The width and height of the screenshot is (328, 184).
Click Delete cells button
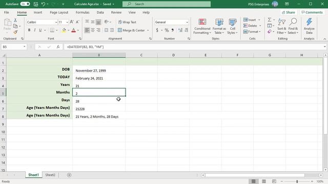tap(250, 26)
